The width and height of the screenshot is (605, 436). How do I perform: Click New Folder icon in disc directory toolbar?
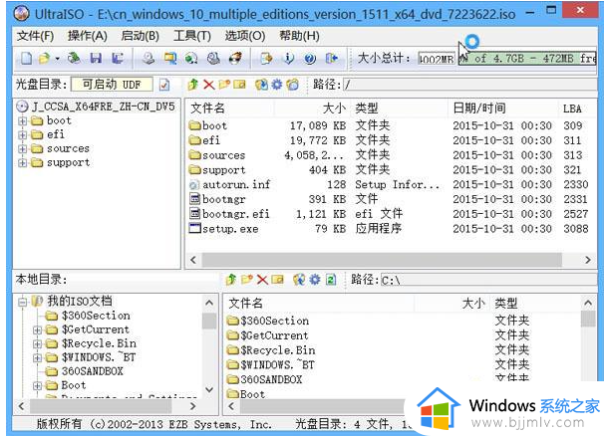click(x=224, y=84)
